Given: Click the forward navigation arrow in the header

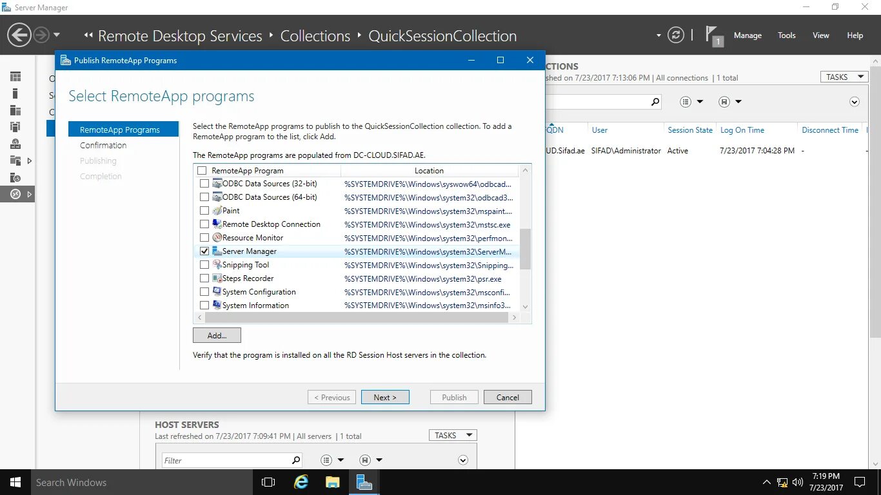Looking at the screenshot, I should click(x=41, y=35).
